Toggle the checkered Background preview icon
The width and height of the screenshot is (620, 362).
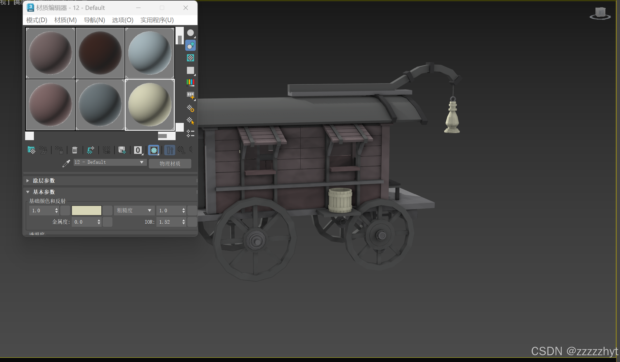click(x=190, y=58)
